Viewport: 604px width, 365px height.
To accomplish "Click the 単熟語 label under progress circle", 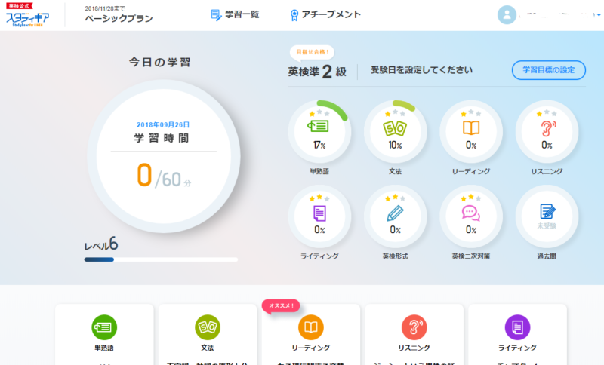I will tap(319, 171).
